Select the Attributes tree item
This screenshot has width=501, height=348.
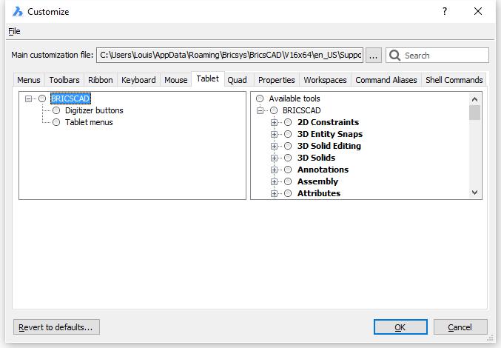[x=318, y=193]
